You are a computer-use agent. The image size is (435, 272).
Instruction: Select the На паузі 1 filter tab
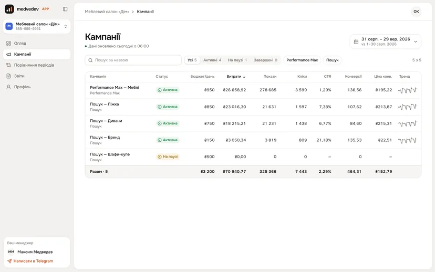pos(237,60)
